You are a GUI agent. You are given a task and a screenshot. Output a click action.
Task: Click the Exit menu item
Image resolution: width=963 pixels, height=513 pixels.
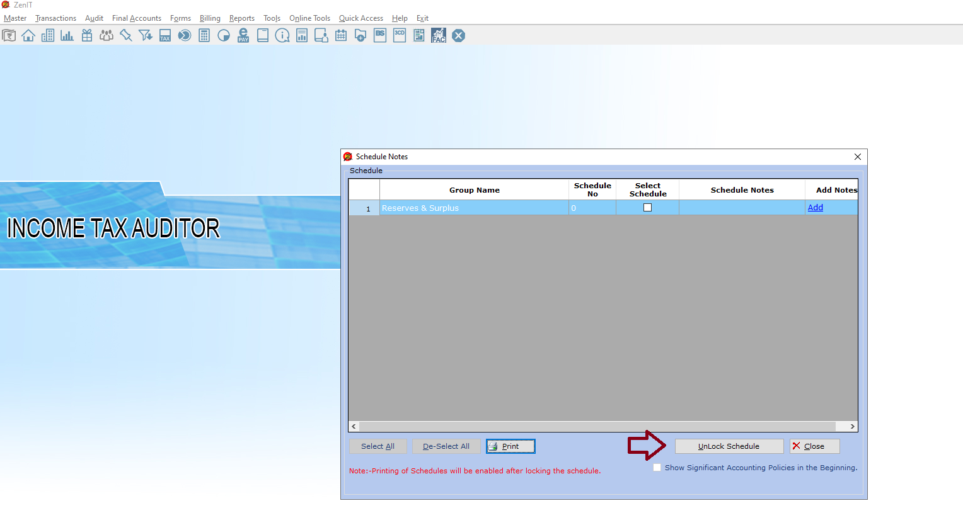[422, 18]
